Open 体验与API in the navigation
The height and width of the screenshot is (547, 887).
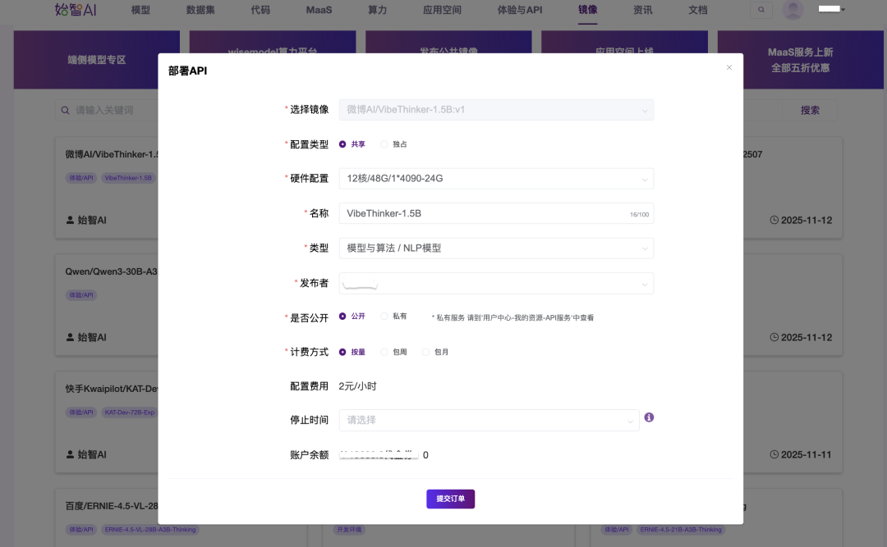[x=519, y=10]
